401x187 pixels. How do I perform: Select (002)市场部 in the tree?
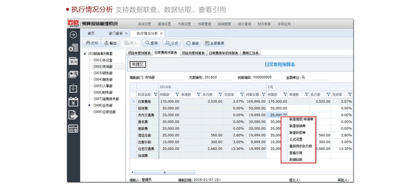(x=103, y=67)
